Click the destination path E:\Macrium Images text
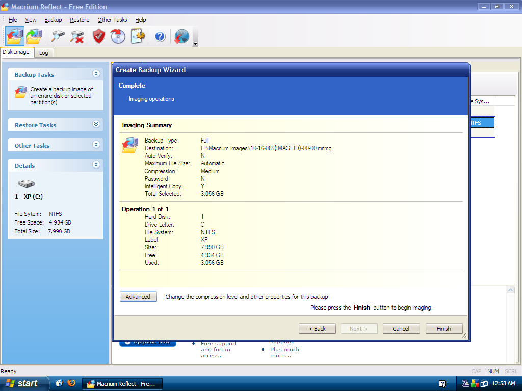 (266, 148)
